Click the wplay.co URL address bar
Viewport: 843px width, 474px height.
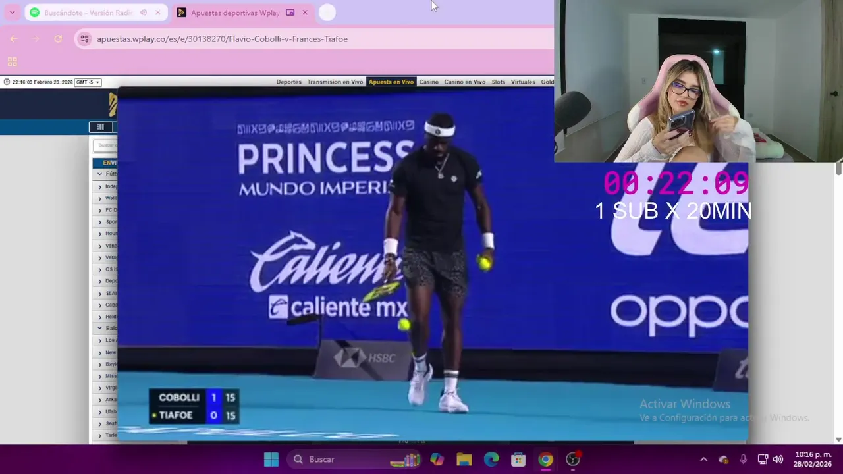tap(222, 39)
